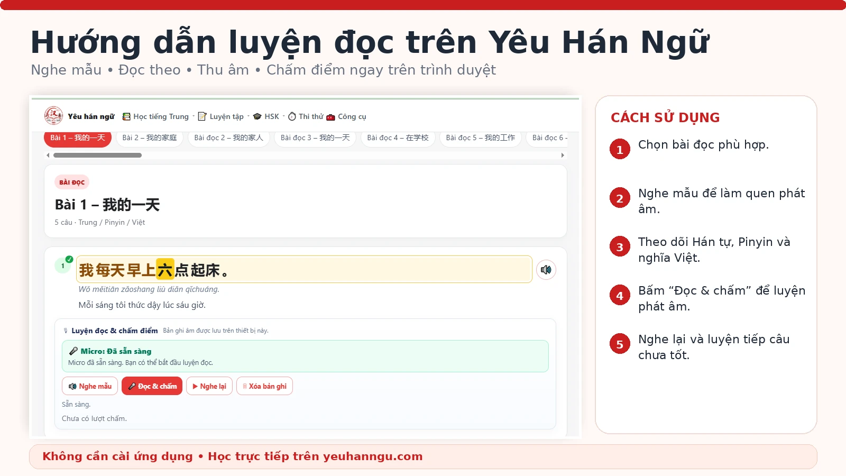Delete recording with Xóa bản ghi
Screen dimensions: 846x476
[x=264, y=386]
